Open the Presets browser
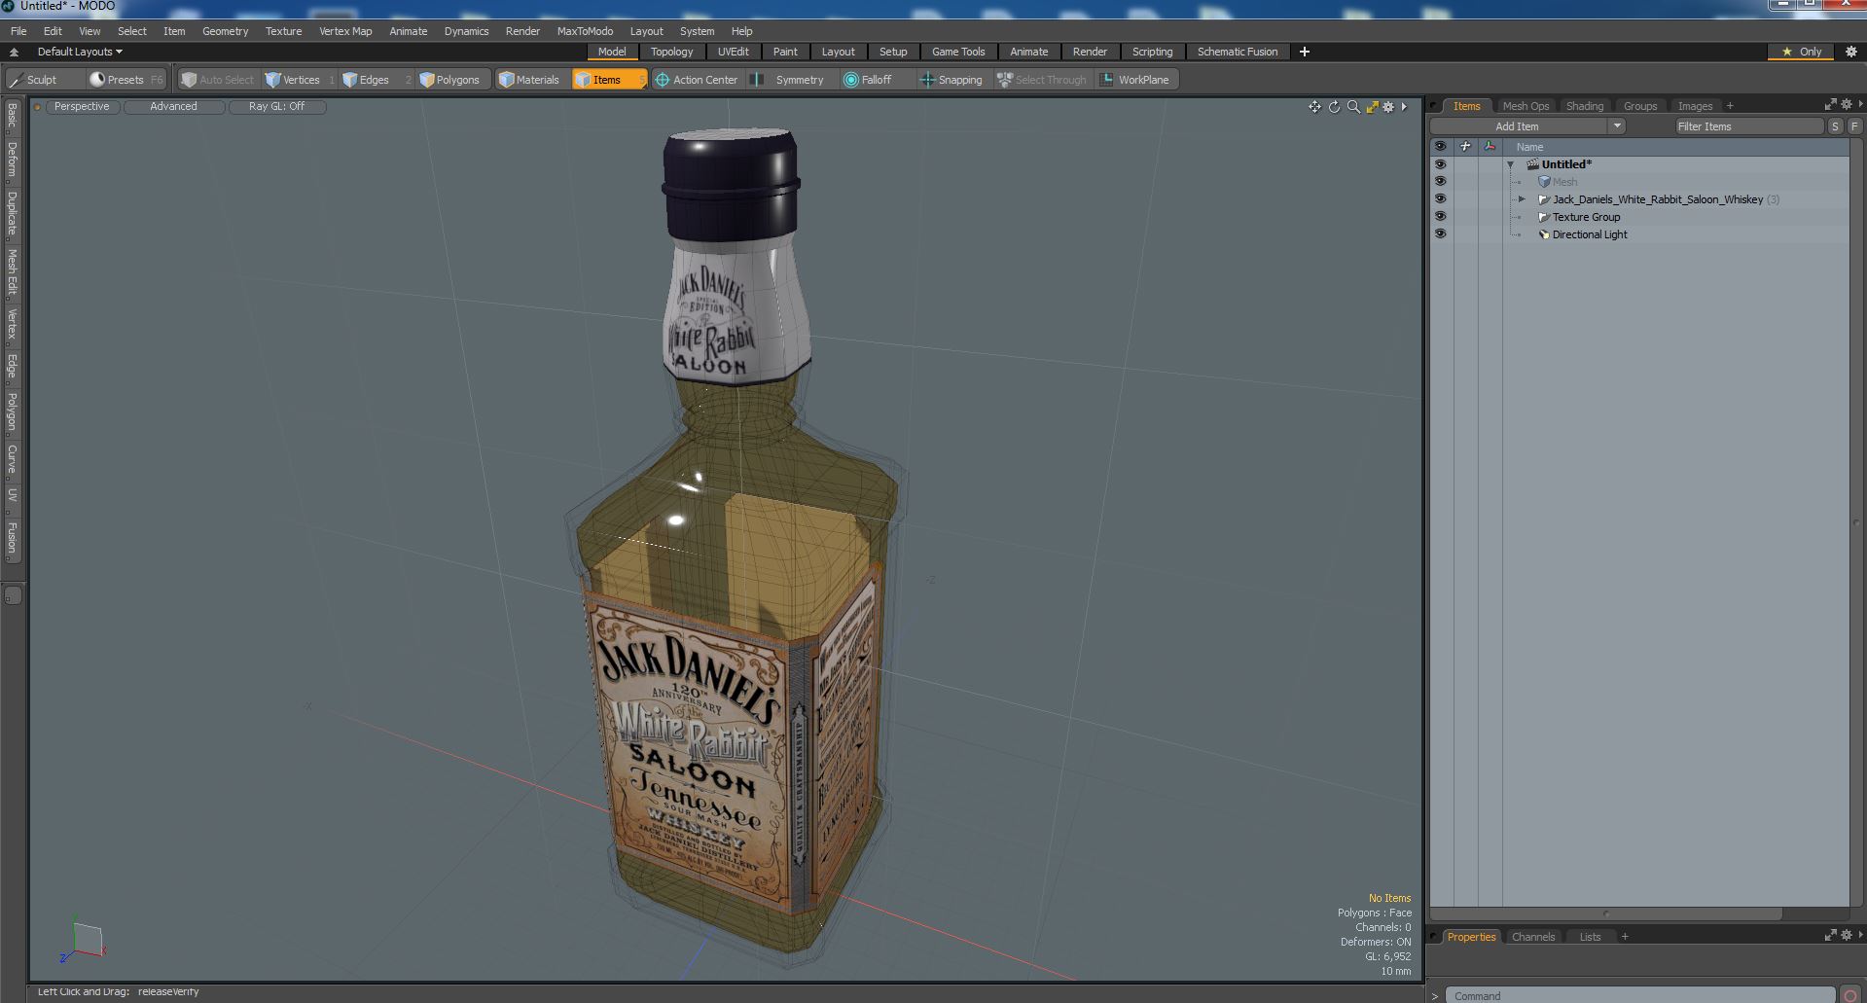Image resolution: width=1867 pixels, height=1003 pixels. [126, 80]
